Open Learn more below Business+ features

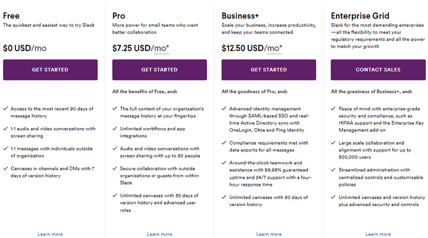pyautogui.click(x=269, y=234)
